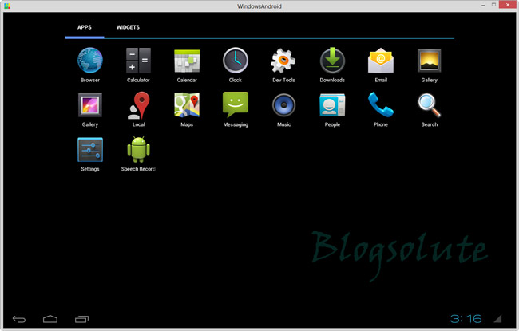
Task: Open the Downloads app
Action: [x=332, y=65]
